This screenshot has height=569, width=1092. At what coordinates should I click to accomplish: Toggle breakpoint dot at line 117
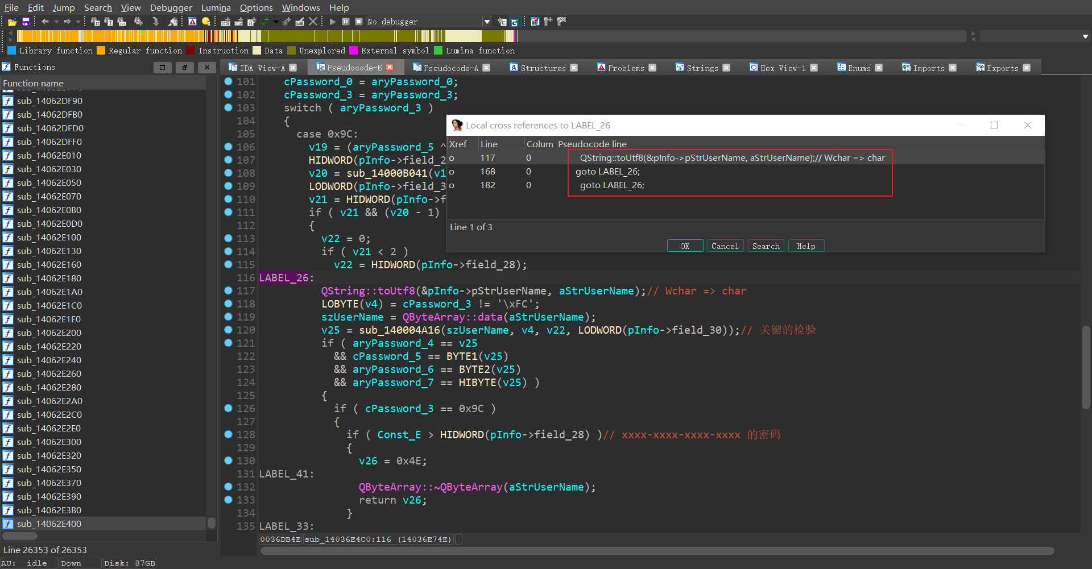point(228,290)
